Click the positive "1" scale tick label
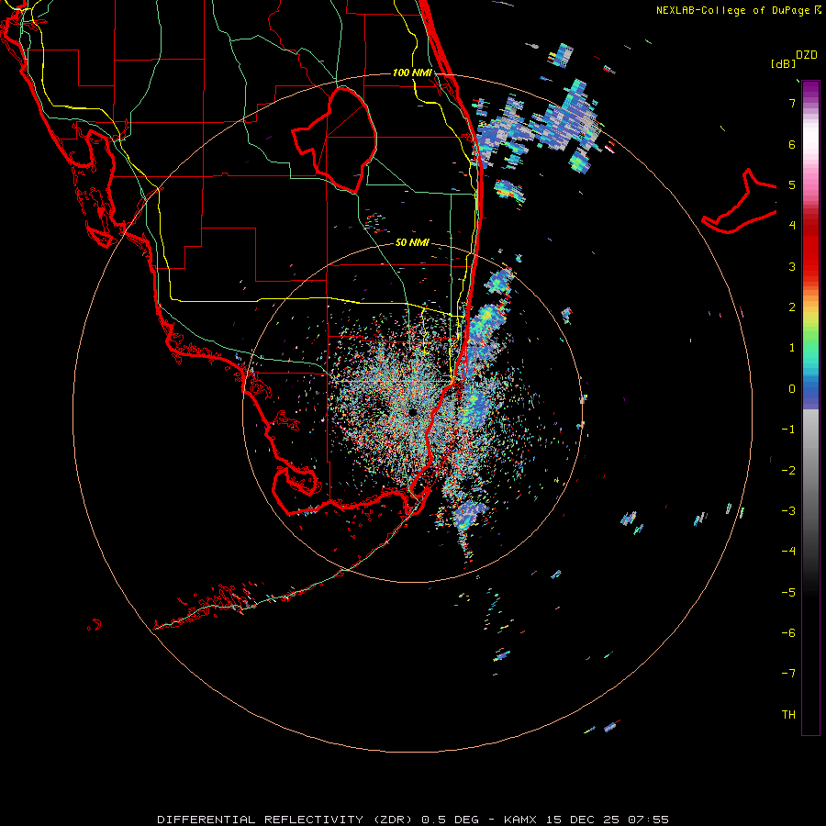Screen dimensions: 826x826 point(792,348)
